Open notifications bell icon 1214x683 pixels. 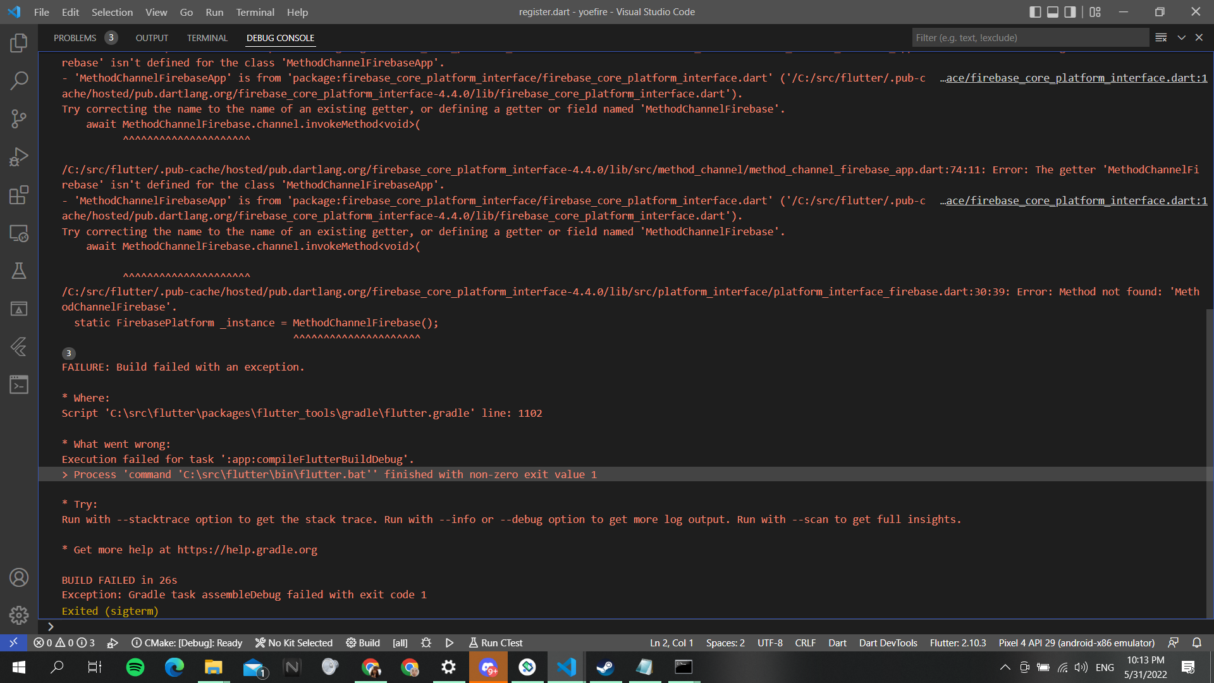pyautogui.click(x=1197, y=643)
